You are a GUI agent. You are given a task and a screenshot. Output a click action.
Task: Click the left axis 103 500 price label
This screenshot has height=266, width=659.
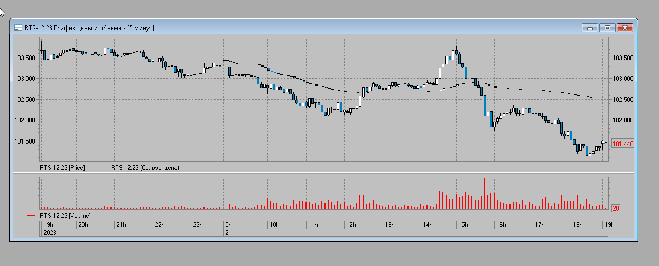click(x=24, y=58)
